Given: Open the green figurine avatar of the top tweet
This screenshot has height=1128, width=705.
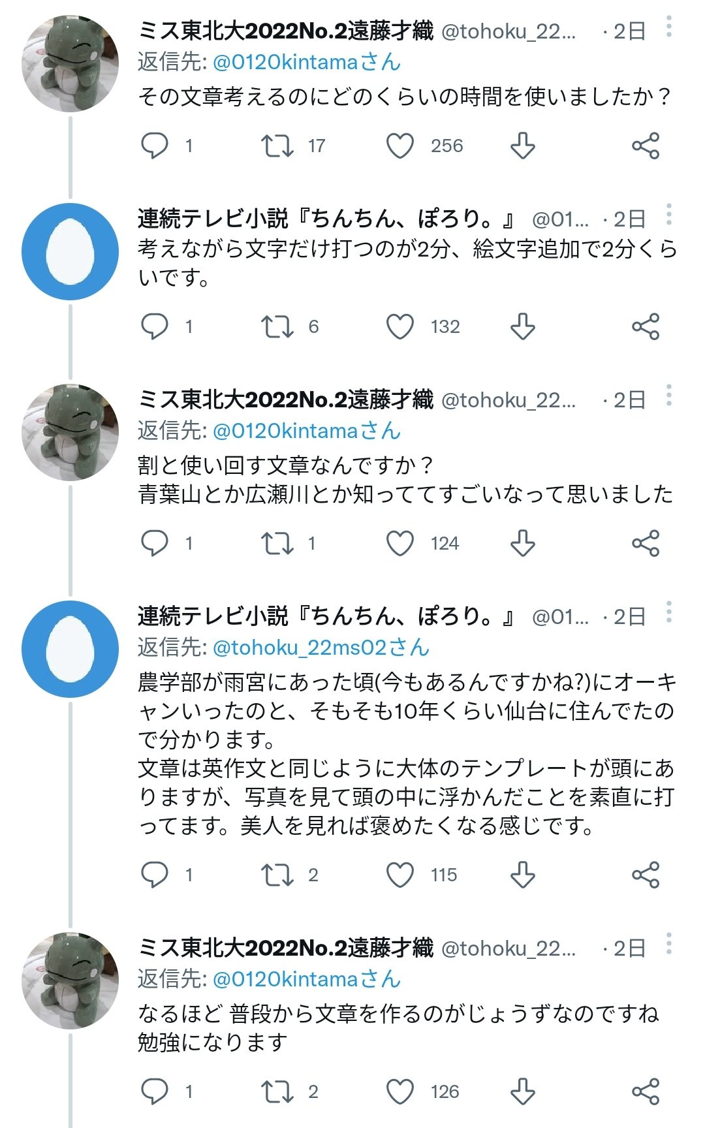Looking at the screenshot, I should coord(70,64).
